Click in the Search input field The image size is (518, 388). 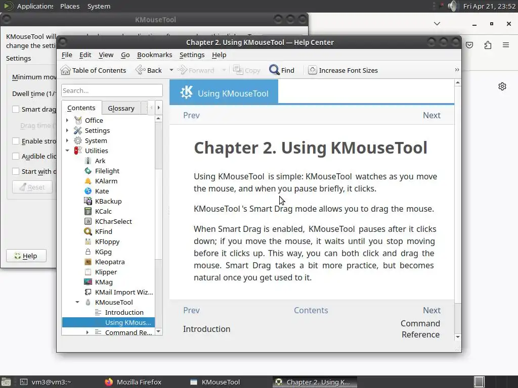click(x=112, y=91)
